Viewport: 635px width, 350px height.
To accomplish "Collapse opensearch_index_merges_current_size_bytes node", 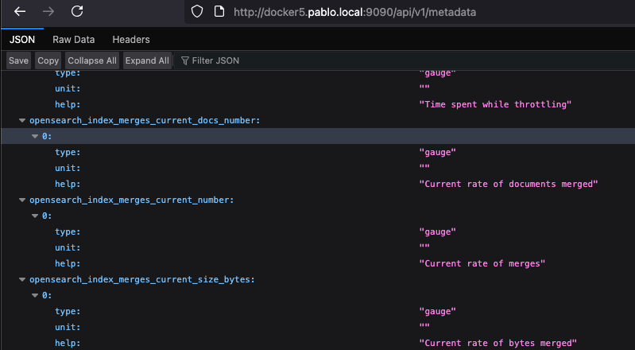I will 22,279.
